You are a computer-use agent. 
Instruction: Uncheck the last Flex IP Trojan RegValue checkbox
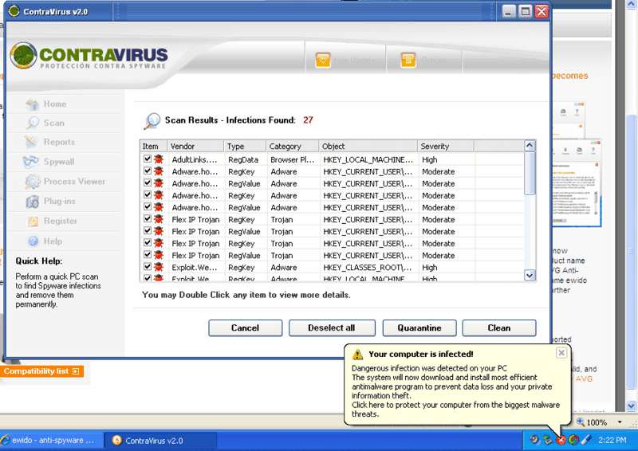click(x=148, y=255)
